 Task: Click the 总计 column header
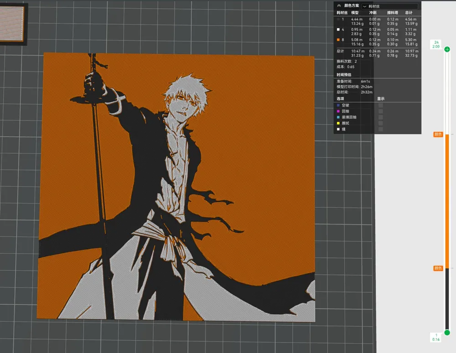click(x=409, y=13)
